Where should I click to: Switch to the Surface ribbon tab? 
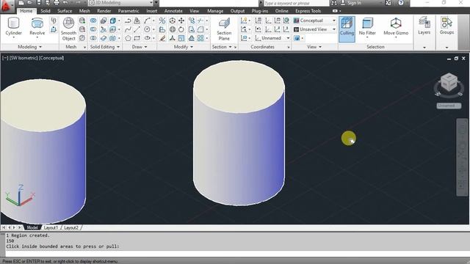tap(65, 11)
